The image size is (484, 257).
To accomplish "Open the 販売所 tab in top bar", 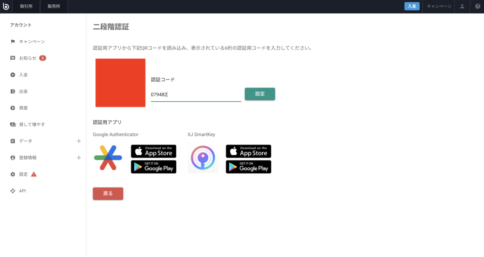I will coord(54,6).
